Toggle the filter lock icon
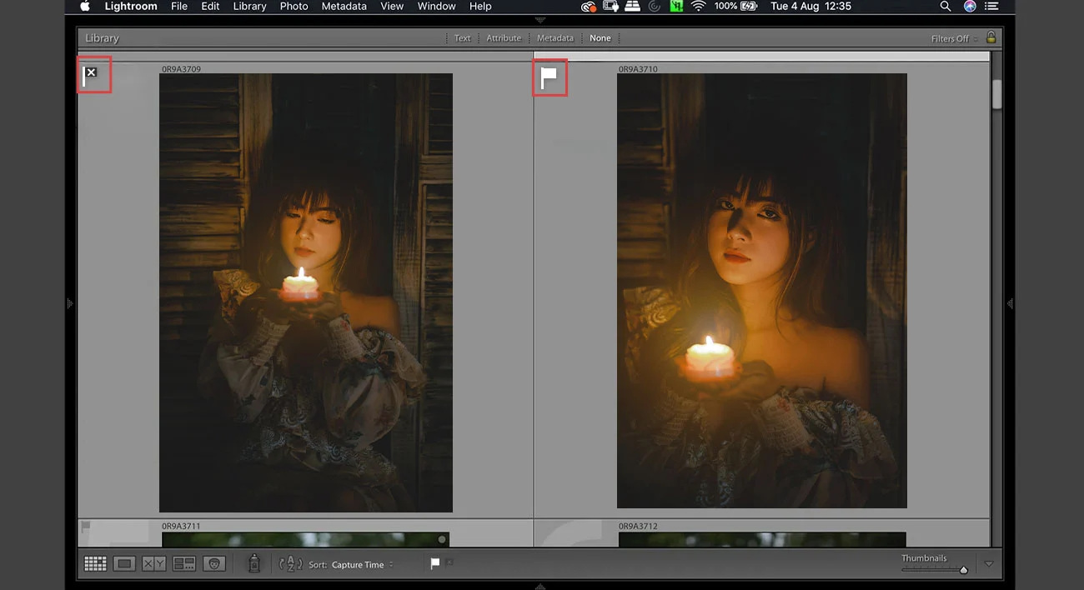 pyautogui.click(x=991, y=37)
